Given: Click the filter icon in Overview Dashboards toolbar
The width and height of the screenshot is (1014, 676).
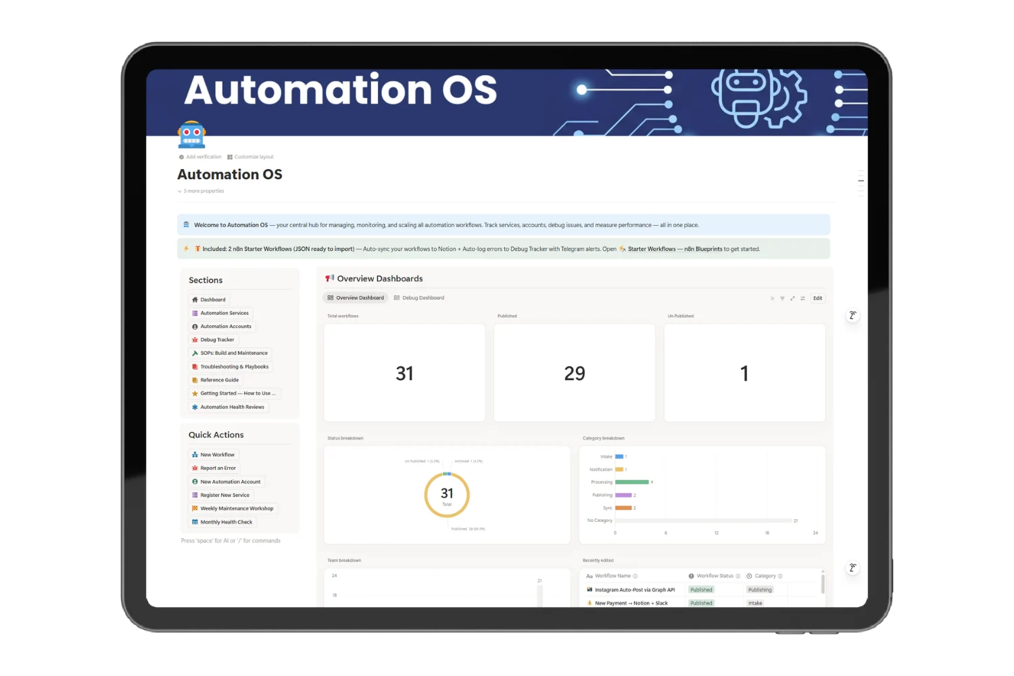Looking at the screenshot, I should pos(782,298).
